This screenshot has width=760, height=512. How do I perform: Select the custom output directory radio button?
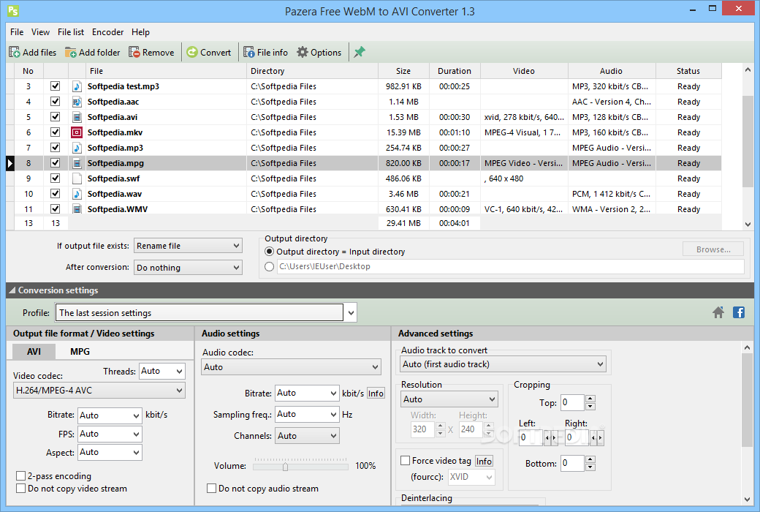[x=269, y=266]
